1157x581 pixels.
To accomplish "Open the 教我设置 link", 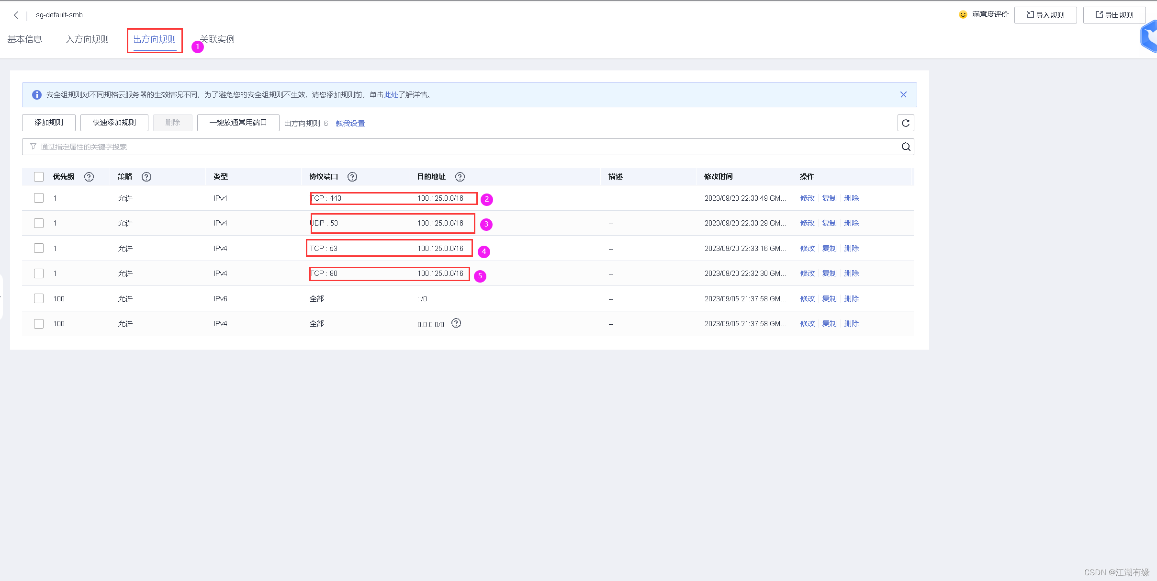I will click(x=350, y=124).
